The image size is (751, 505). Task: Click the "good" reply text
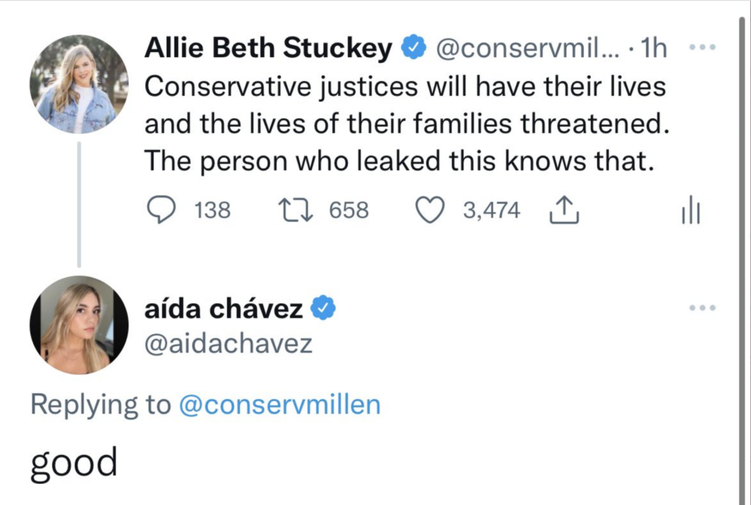coord(73,462)
